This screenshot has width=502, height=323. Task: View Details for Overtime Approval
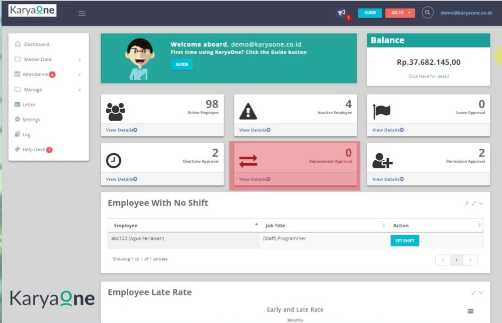point(122,179)
